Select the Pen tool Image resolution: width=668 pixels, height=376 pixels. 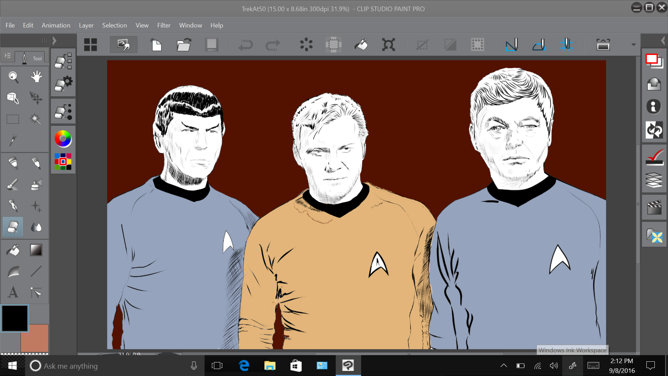(x=13, y=163)
